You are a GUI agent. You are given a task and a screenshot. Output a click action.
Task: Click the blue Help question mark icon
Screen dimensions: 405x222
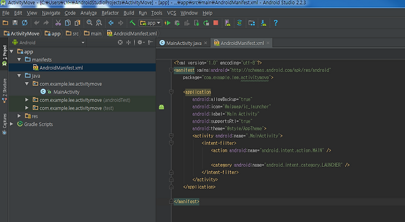click(x=276, y=23)
